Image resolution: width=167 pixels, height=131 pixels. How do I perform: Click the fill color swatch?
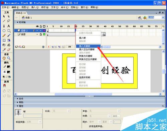point(8,72)
